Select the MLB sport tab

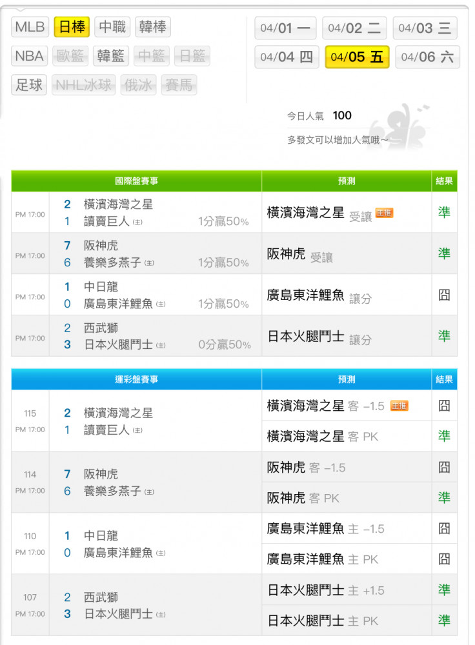point(30,27)
